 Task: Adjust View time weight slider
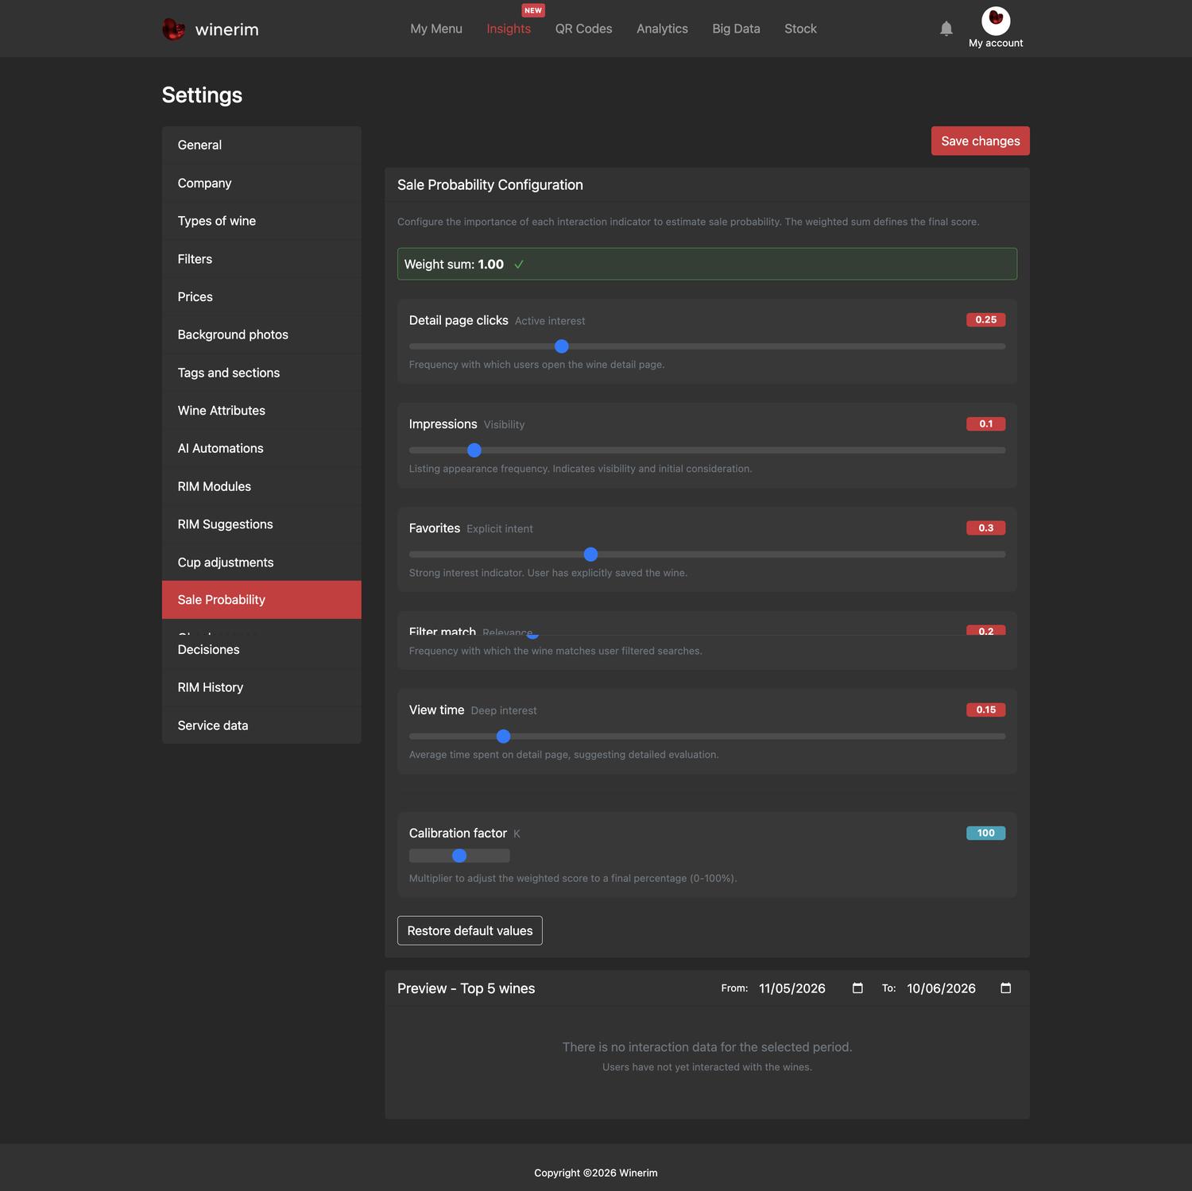pos(707,737)
